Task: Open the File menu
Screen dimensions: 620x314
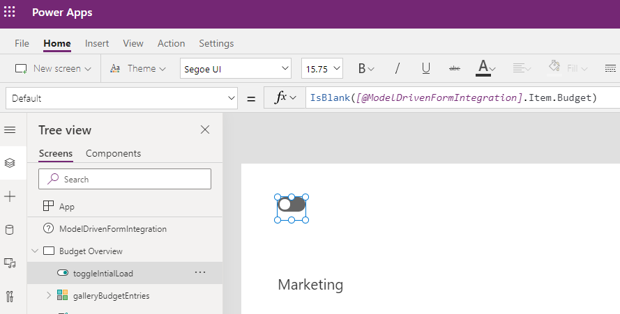Action: (x=22, y=43)
